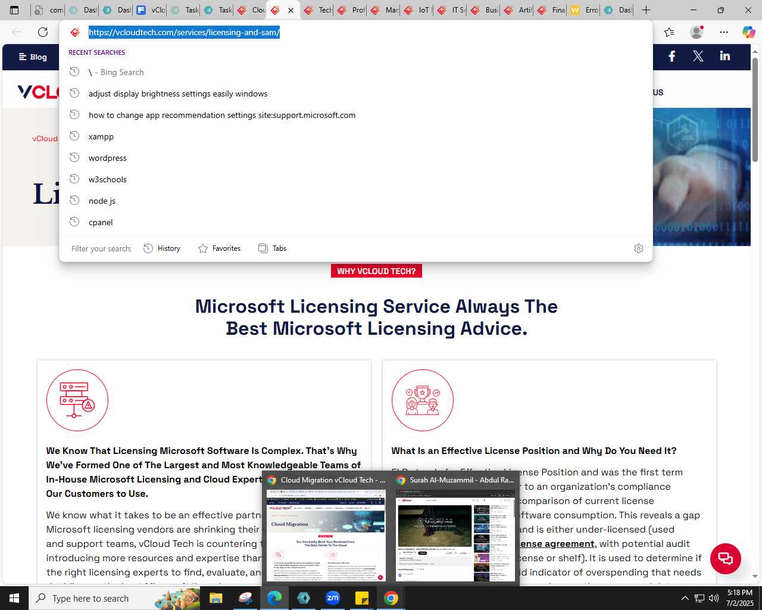Open the taskbar clock showing 5:18 PM
The image size is (762, 610).
pyautogui.click(x=739, y=598)
